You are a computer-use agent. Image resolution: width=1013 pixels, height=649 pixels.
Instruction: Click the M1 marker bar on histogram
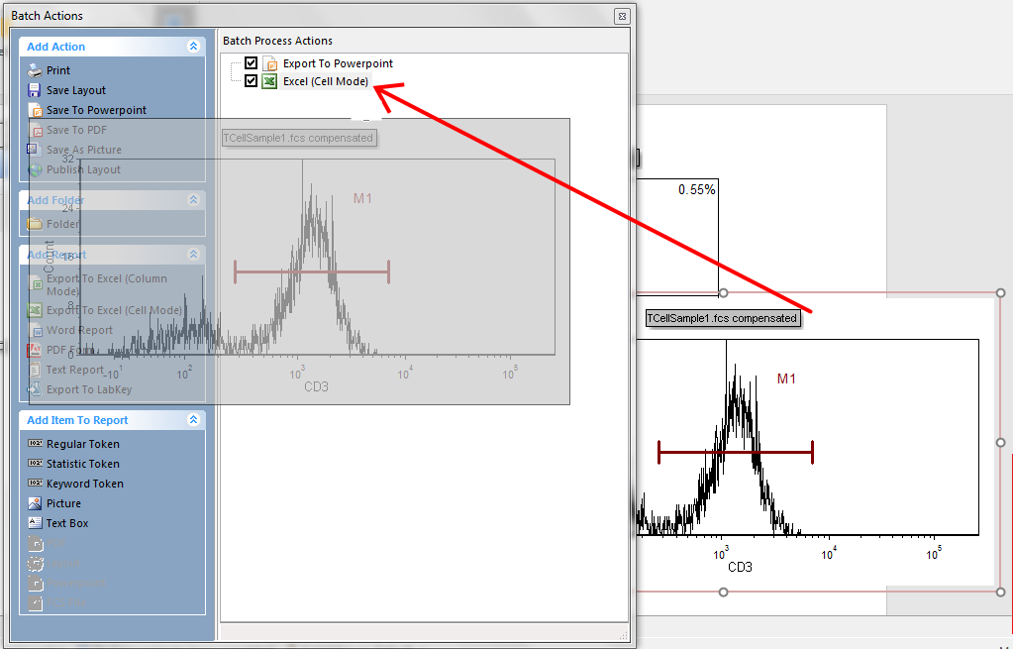tap(735, 453)
